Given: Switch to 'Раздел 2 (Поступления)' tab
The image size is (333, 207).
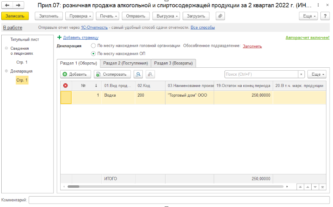Looking at the screenshot, I should point(126,63).
